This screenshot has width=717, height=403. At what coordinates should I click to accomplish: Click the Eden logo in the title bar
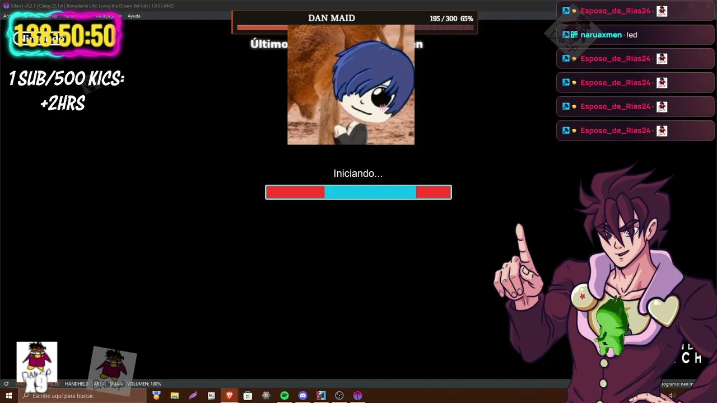point(6,6)
